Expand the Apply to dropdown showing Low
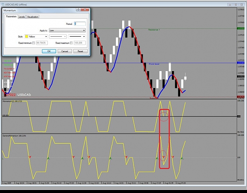 [x=68, y=30]
